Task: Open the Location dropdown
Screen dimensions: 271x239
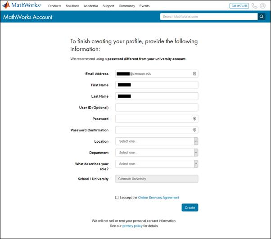Action: point(157,141)
